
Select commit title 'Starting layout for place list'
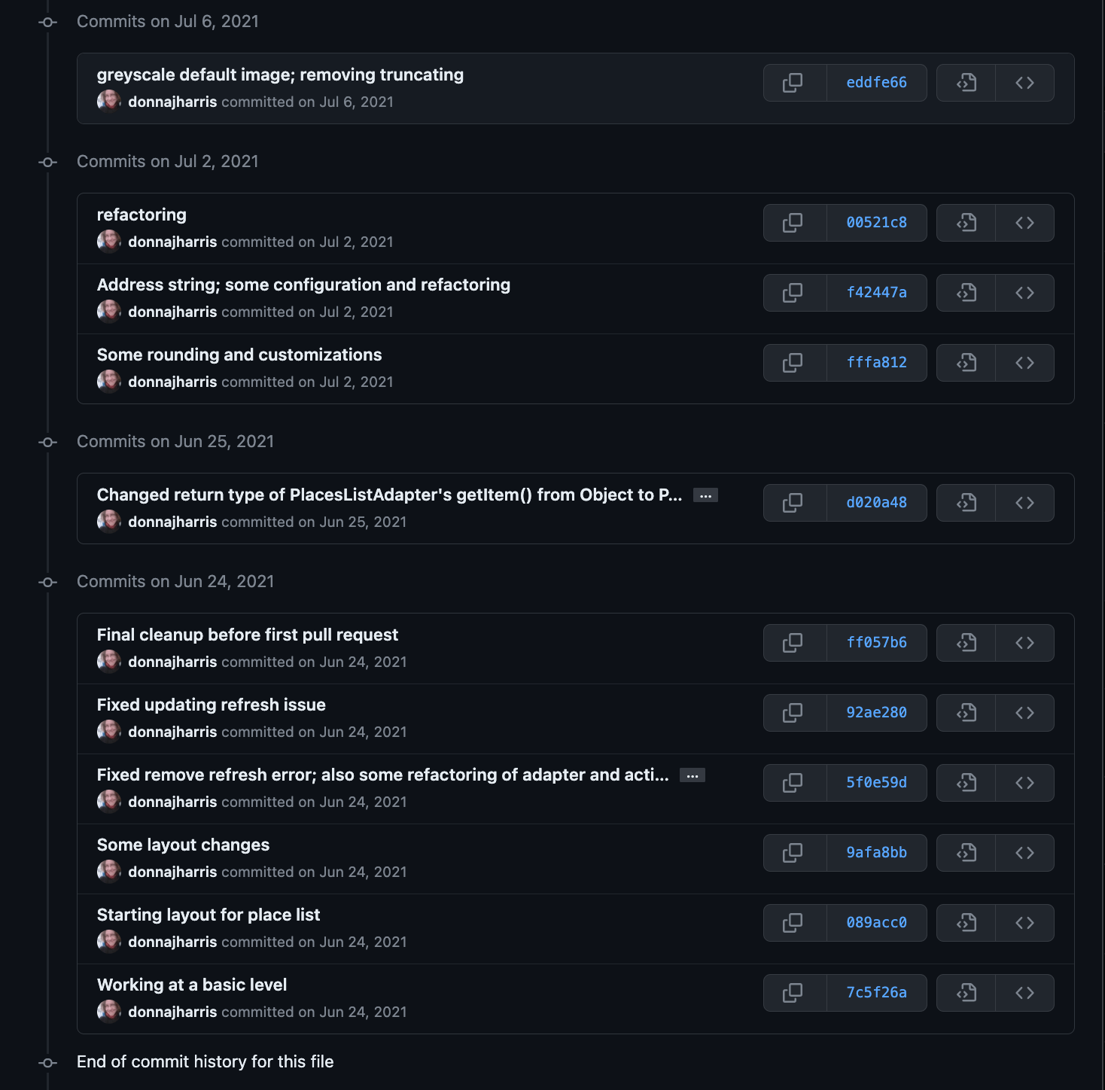pyautogui.click(x=209, y=915)
